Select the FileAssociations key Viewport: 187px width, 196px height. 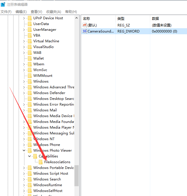coord(57,162)
